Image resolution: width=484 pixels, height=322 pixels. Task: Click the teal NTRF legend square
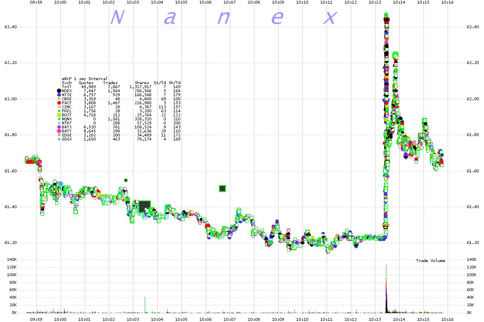point(59,123)
